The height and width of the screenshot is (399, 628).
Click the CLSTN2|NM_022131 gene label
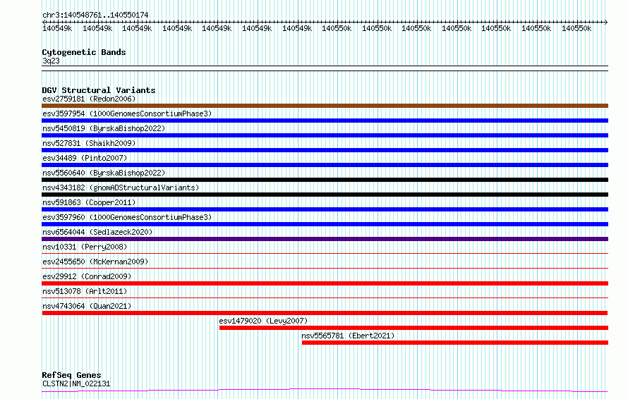pyautogui.click(x=76, y=383)
